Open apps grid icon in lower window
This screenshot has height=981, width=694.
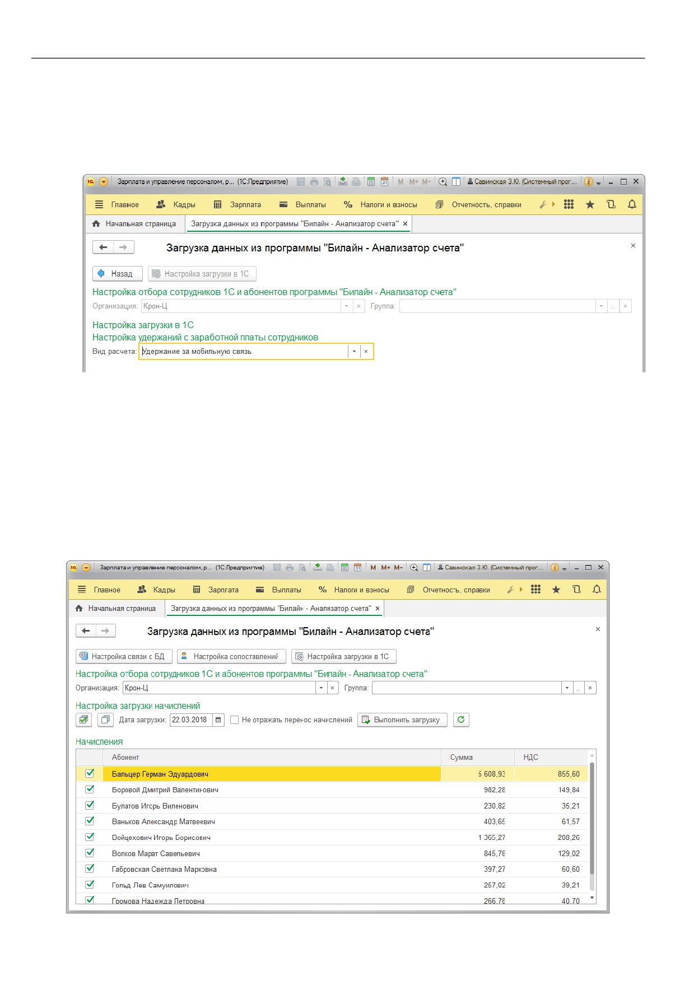coord(535,589)
